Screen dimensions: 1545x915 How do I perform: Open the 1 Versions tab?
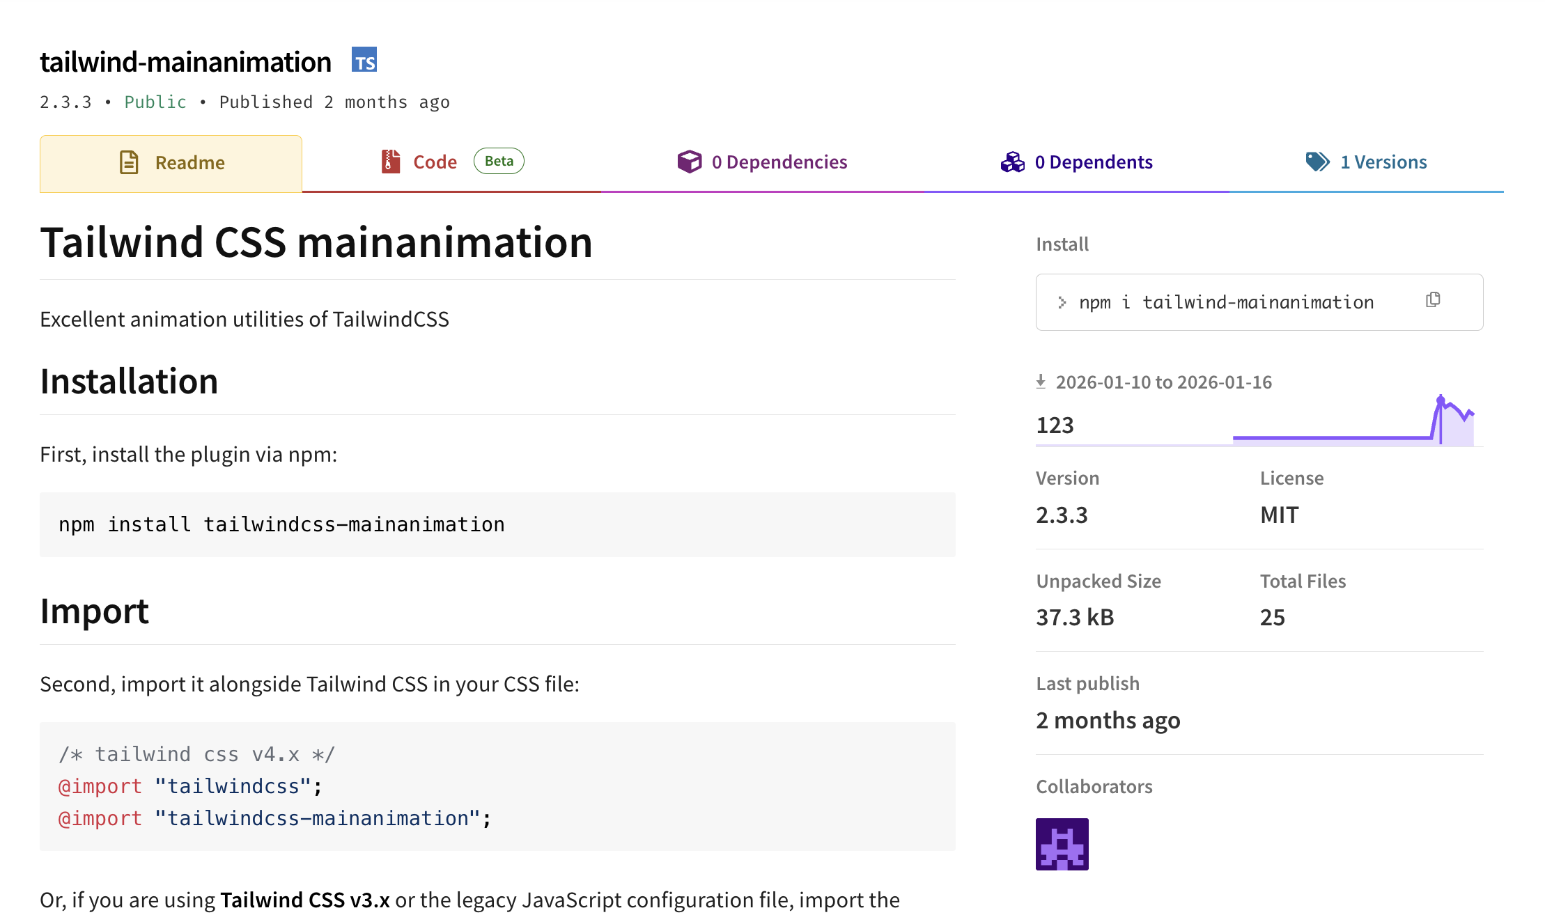1383,161
